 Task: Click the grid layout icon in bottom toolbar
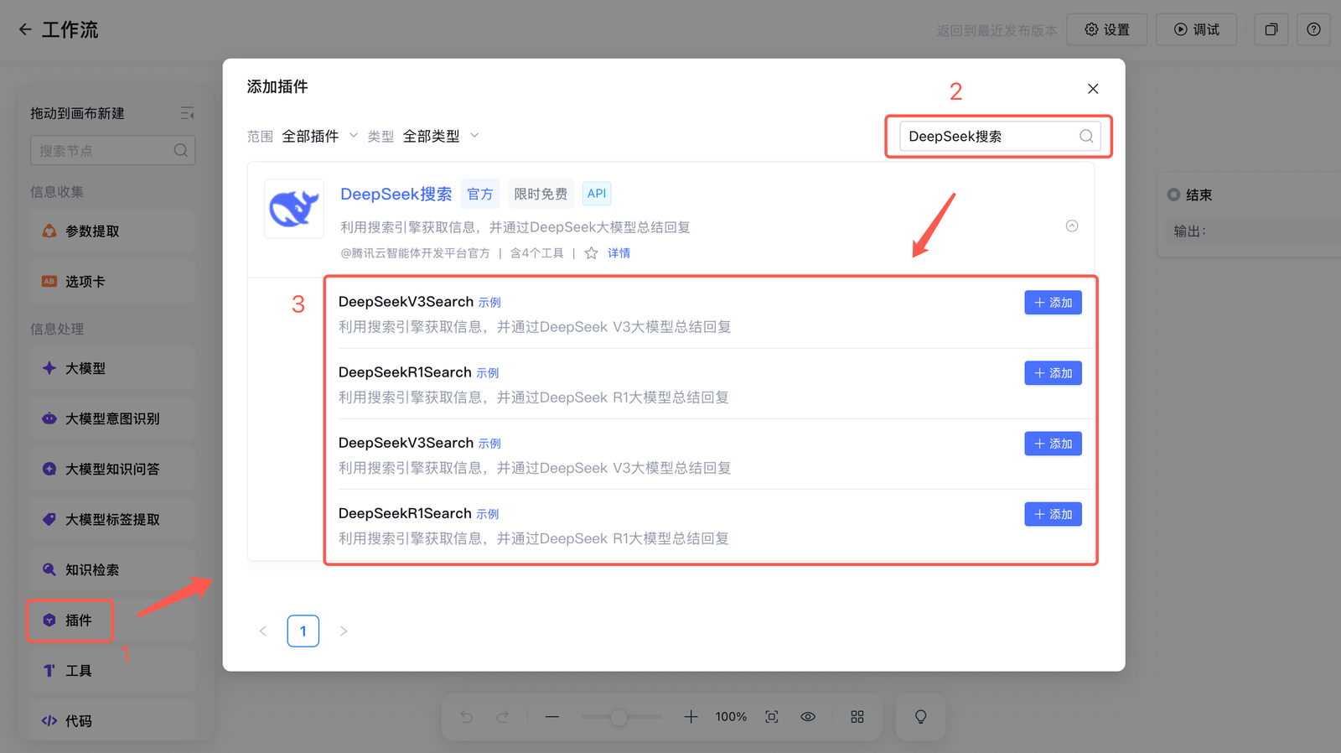857,717
